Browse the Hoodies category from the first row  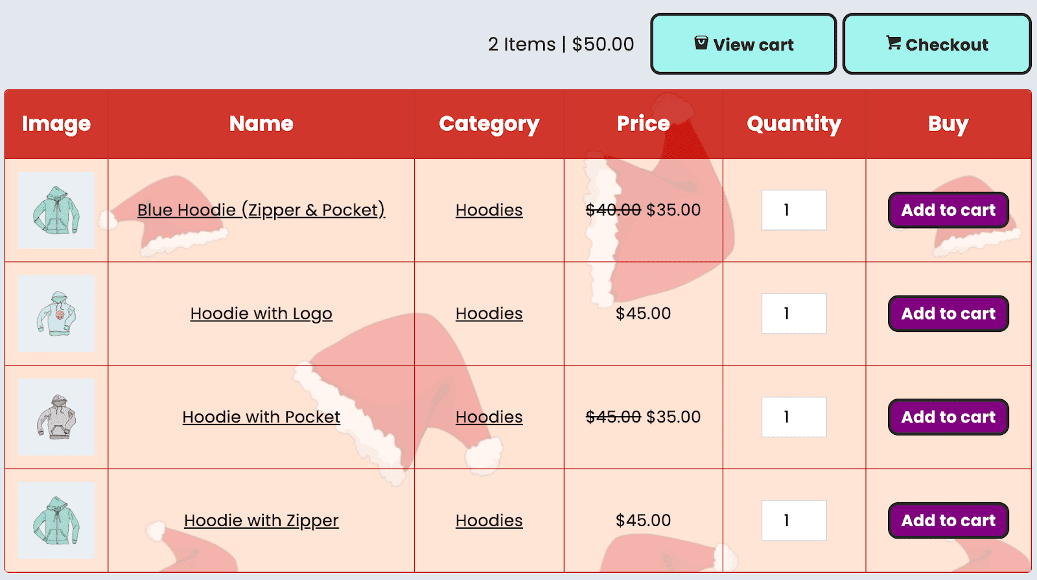pyautogui.click(x=489, y=210)
